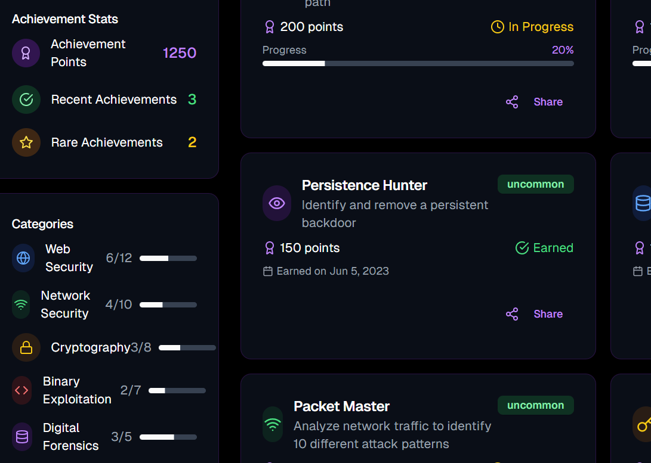This screenshot has width=651, height=463.
Task: Click the In Progress clock icon
Action: (497, 27)
